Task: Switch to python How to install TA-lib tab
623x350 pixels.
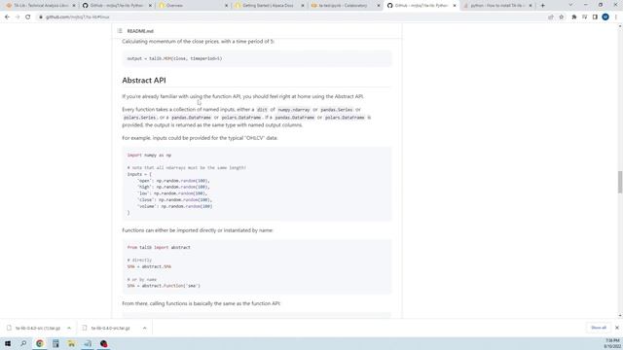Action: coord(496,6)
